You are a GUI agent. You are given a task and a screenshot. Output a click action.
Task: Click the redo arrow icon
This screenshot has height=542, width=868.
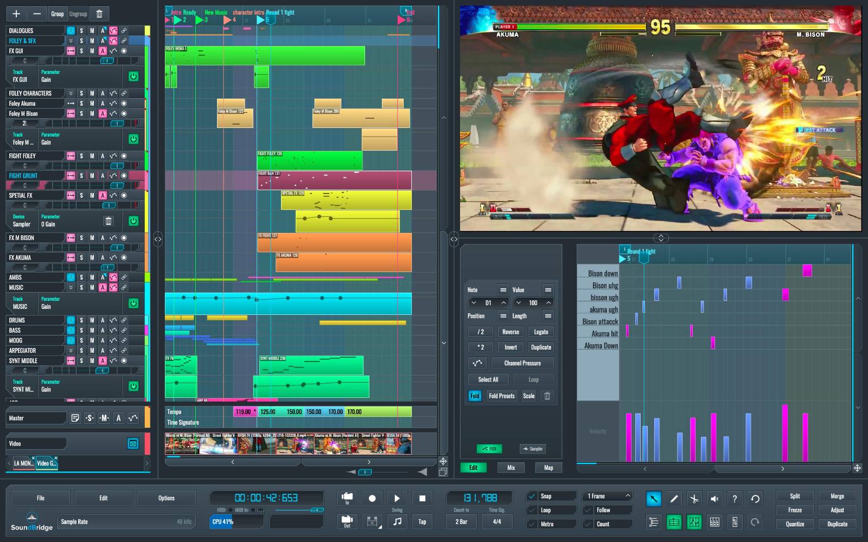pyautogui.click(x=755, y=522)
